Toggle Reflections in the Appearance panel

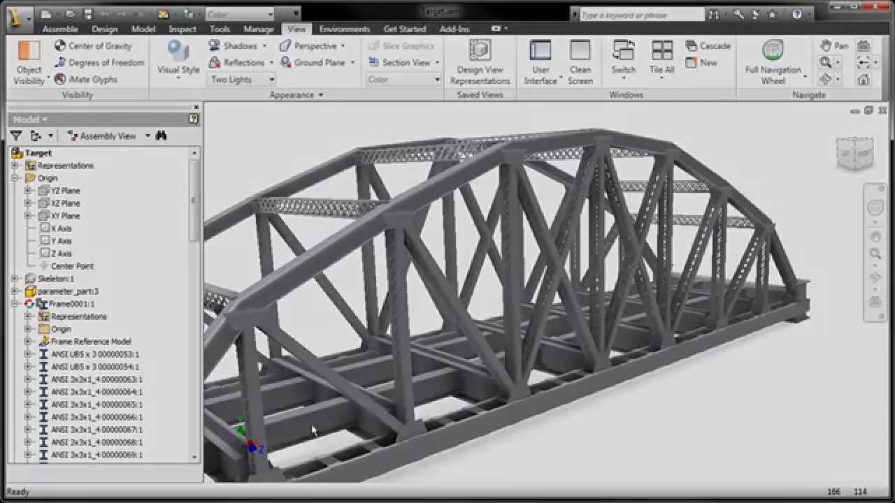pyautogui.click(x=236, y=62)
